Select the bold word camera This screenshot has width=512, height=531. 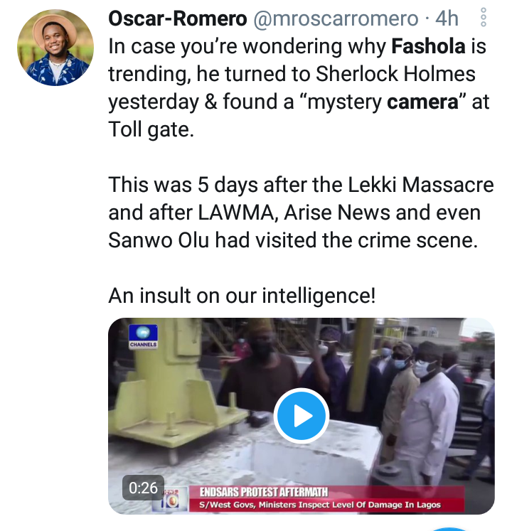pos(425,103)
